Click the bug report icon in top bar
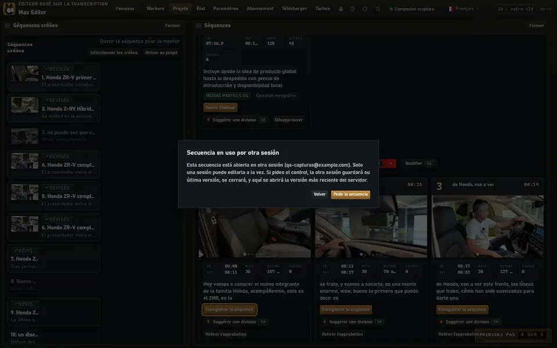The image size is (557, 348). click(341, 9)
